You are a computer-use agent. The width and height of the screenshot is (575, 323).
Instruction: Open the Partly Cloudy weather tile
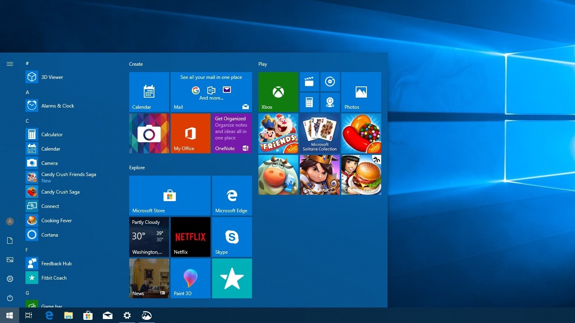tap(149, 237)
